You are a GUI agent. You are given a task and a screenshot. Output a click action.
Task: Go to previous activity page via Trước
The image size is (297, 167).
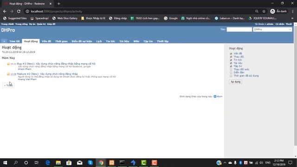pyautogui.click(x=8, y=85)
